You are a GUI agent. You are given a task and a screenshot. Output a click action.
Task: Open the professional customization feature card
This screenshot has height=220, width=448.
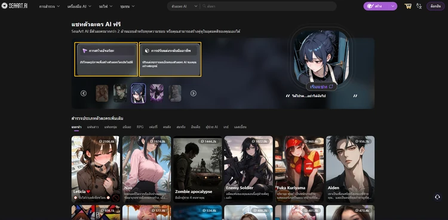click(x=170, y=59)
